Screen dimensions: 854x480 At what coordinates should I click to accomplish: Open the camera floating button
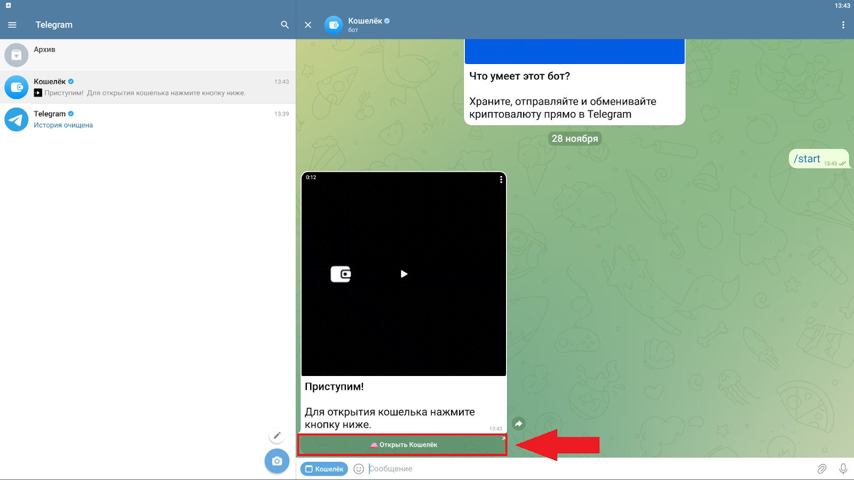pyautogui.click(x=277, y=461)
